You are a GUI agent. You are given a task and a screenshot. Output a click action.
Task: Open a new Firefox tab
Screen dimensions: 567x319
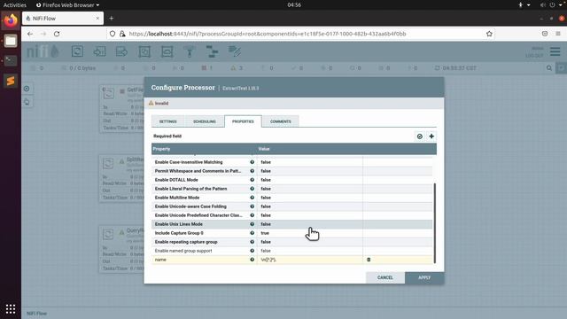pyautogui.click(x=112, y=19)
